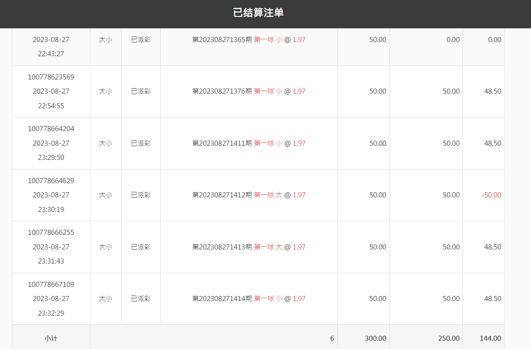531x349 pixels.
Task: Click the 22:43:27 timestamp
Action: point(51,54)
